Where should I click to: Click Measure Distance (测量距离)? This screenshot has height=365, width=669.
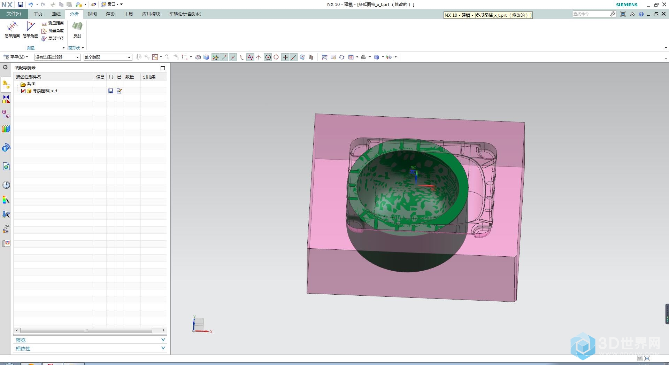53,23
